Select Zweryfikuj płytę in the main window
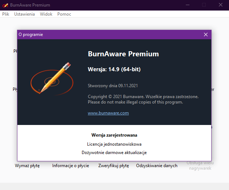 pyautogui.click(x=114, y=166)
